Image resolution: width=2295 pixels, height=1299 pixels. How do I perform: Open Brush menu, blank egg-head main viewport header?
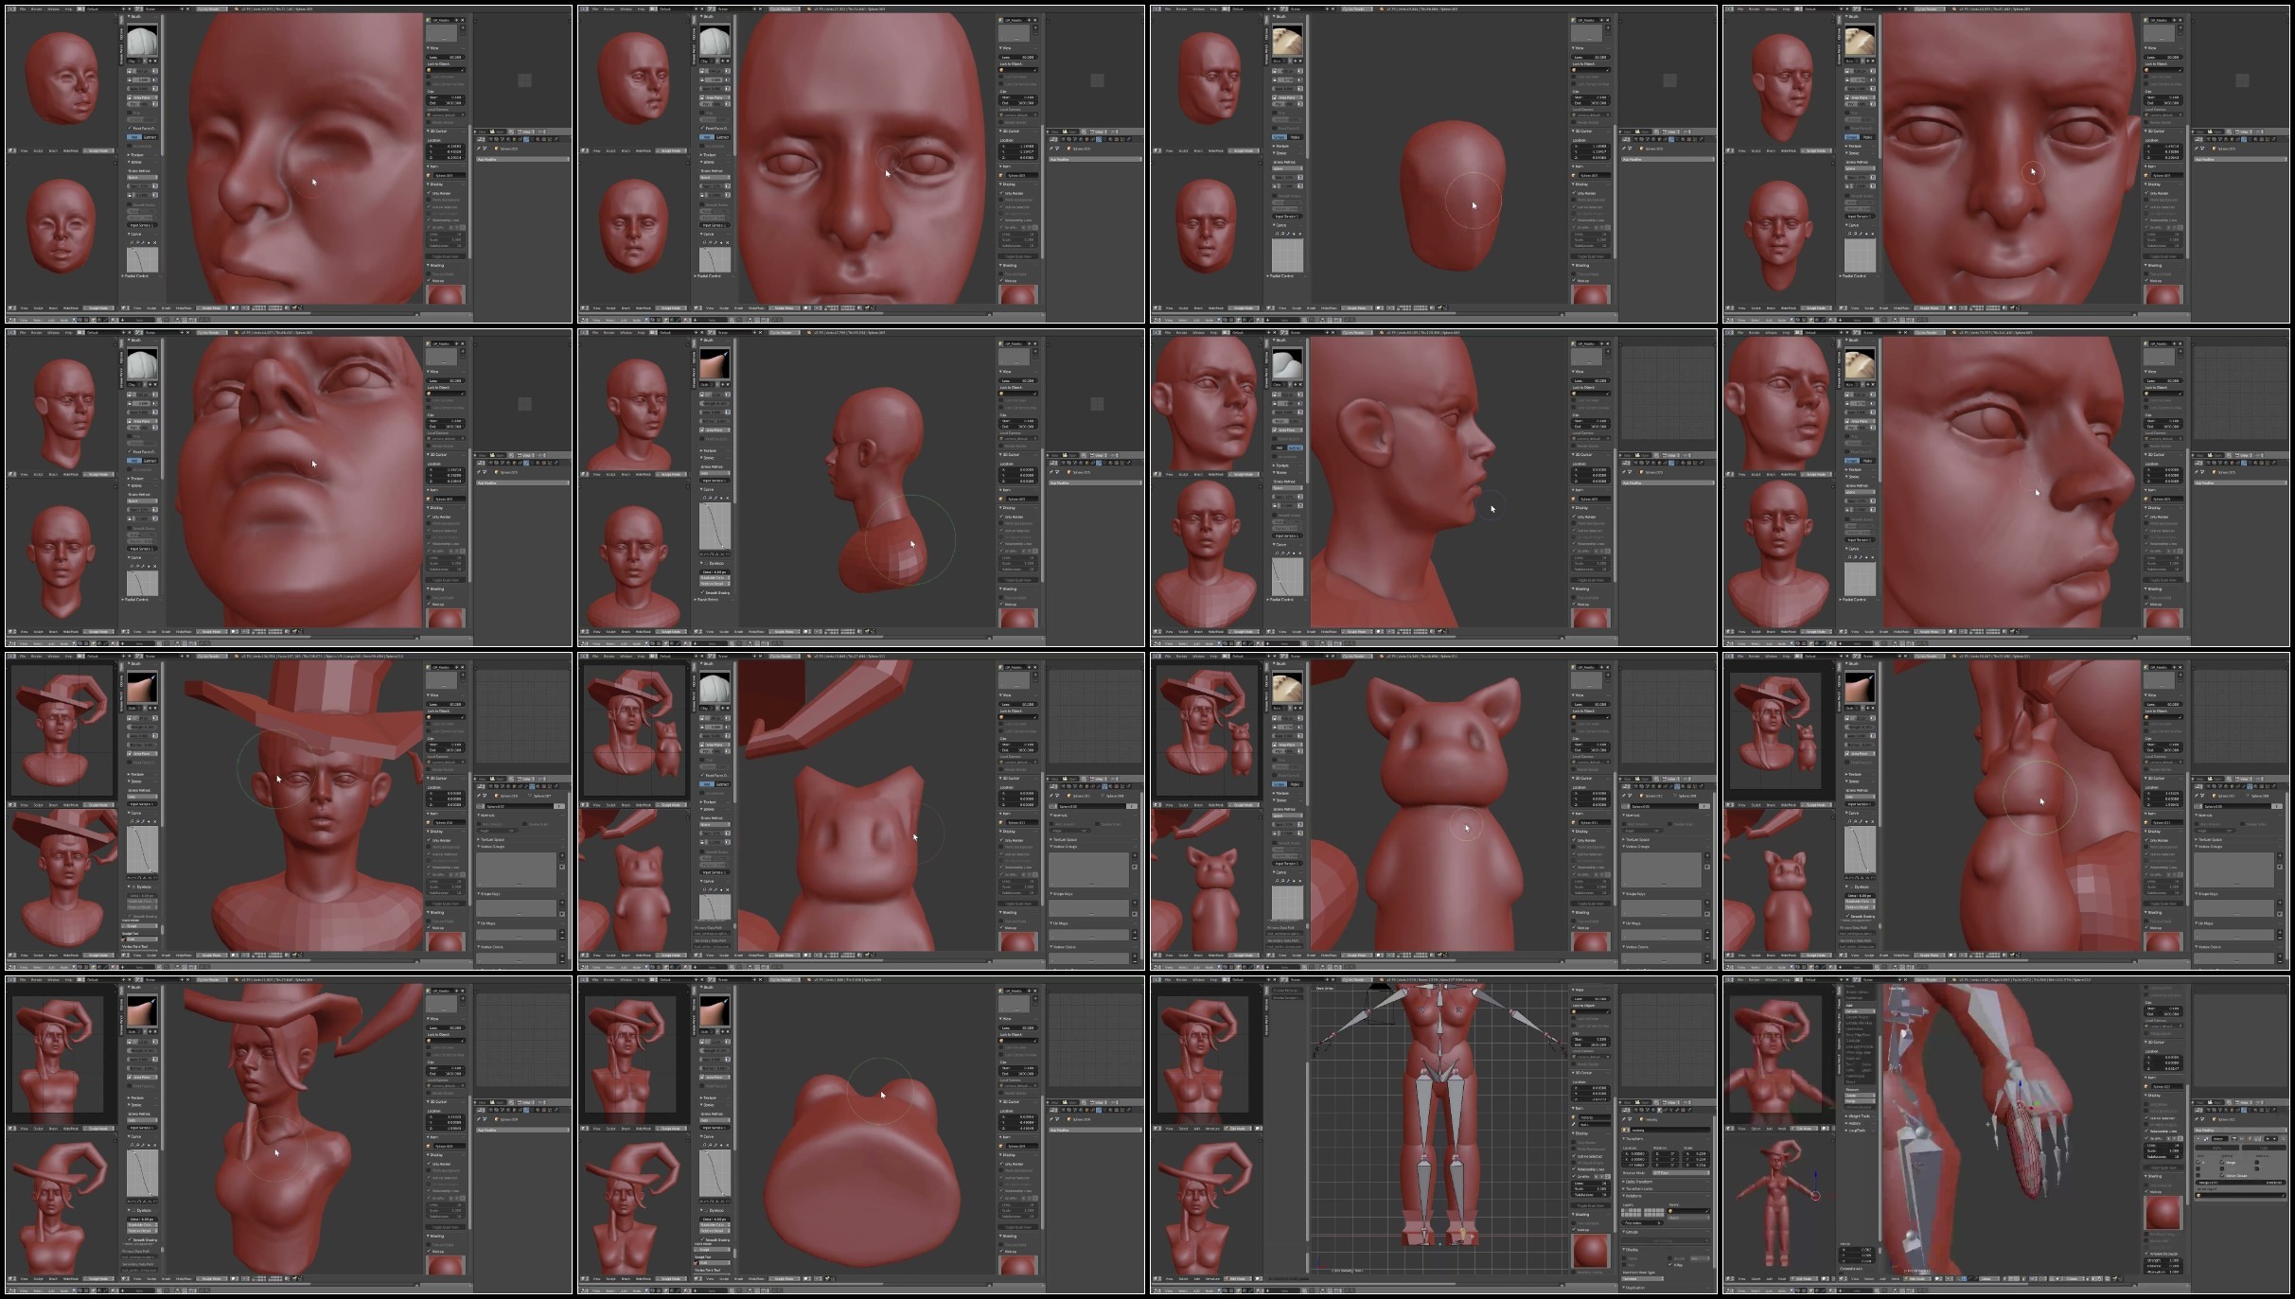[1311, 308]
